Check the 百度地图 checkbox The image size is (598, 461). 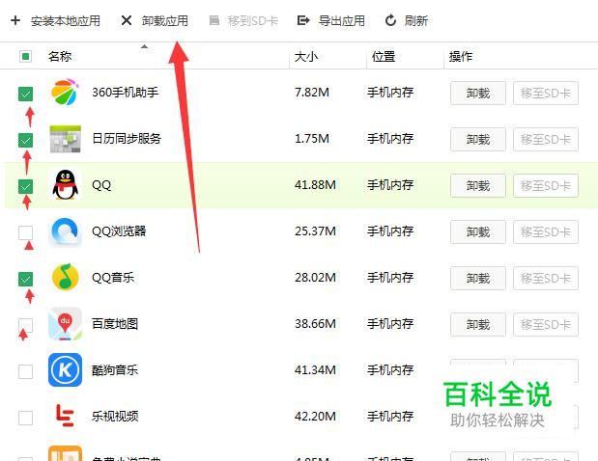(25, 325)
